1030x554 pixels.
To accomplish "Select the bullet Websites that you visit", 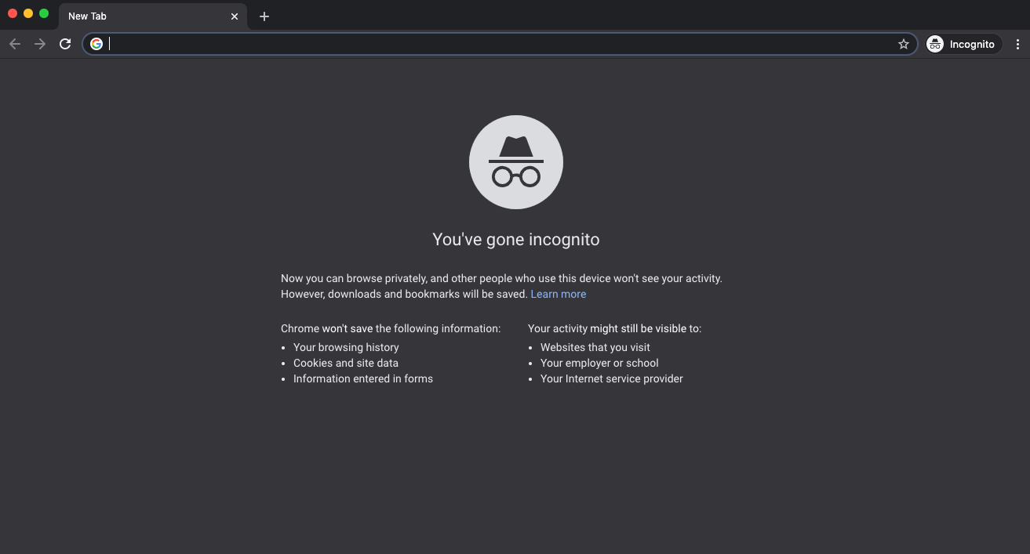I will pyautogui.click(x=595, y=347).
